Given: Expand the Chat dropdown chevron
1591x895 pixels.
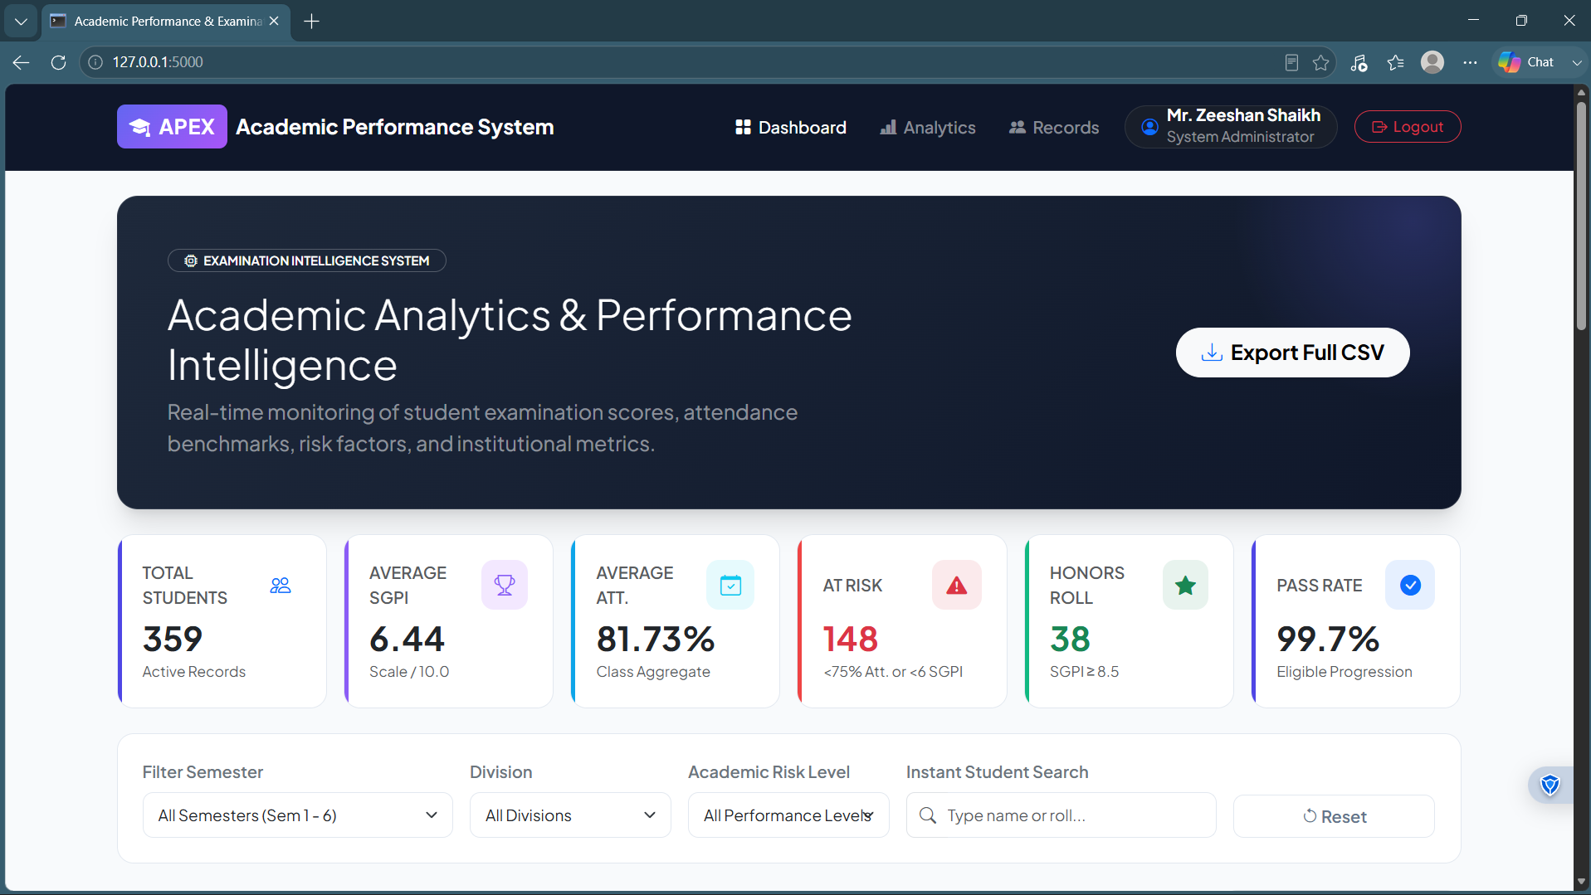Looking at the screenshot, I should pos(1577,62).
